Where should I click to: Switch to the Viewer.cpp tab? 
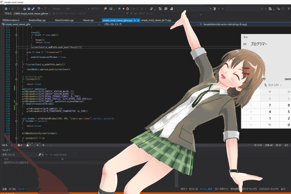pos(88,20)
